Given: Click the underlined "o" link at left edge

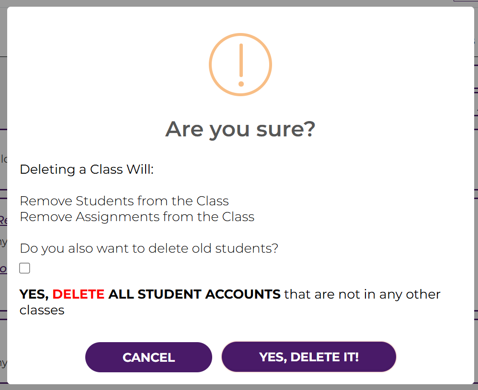Looking at the screenshot, I should 3,268.
